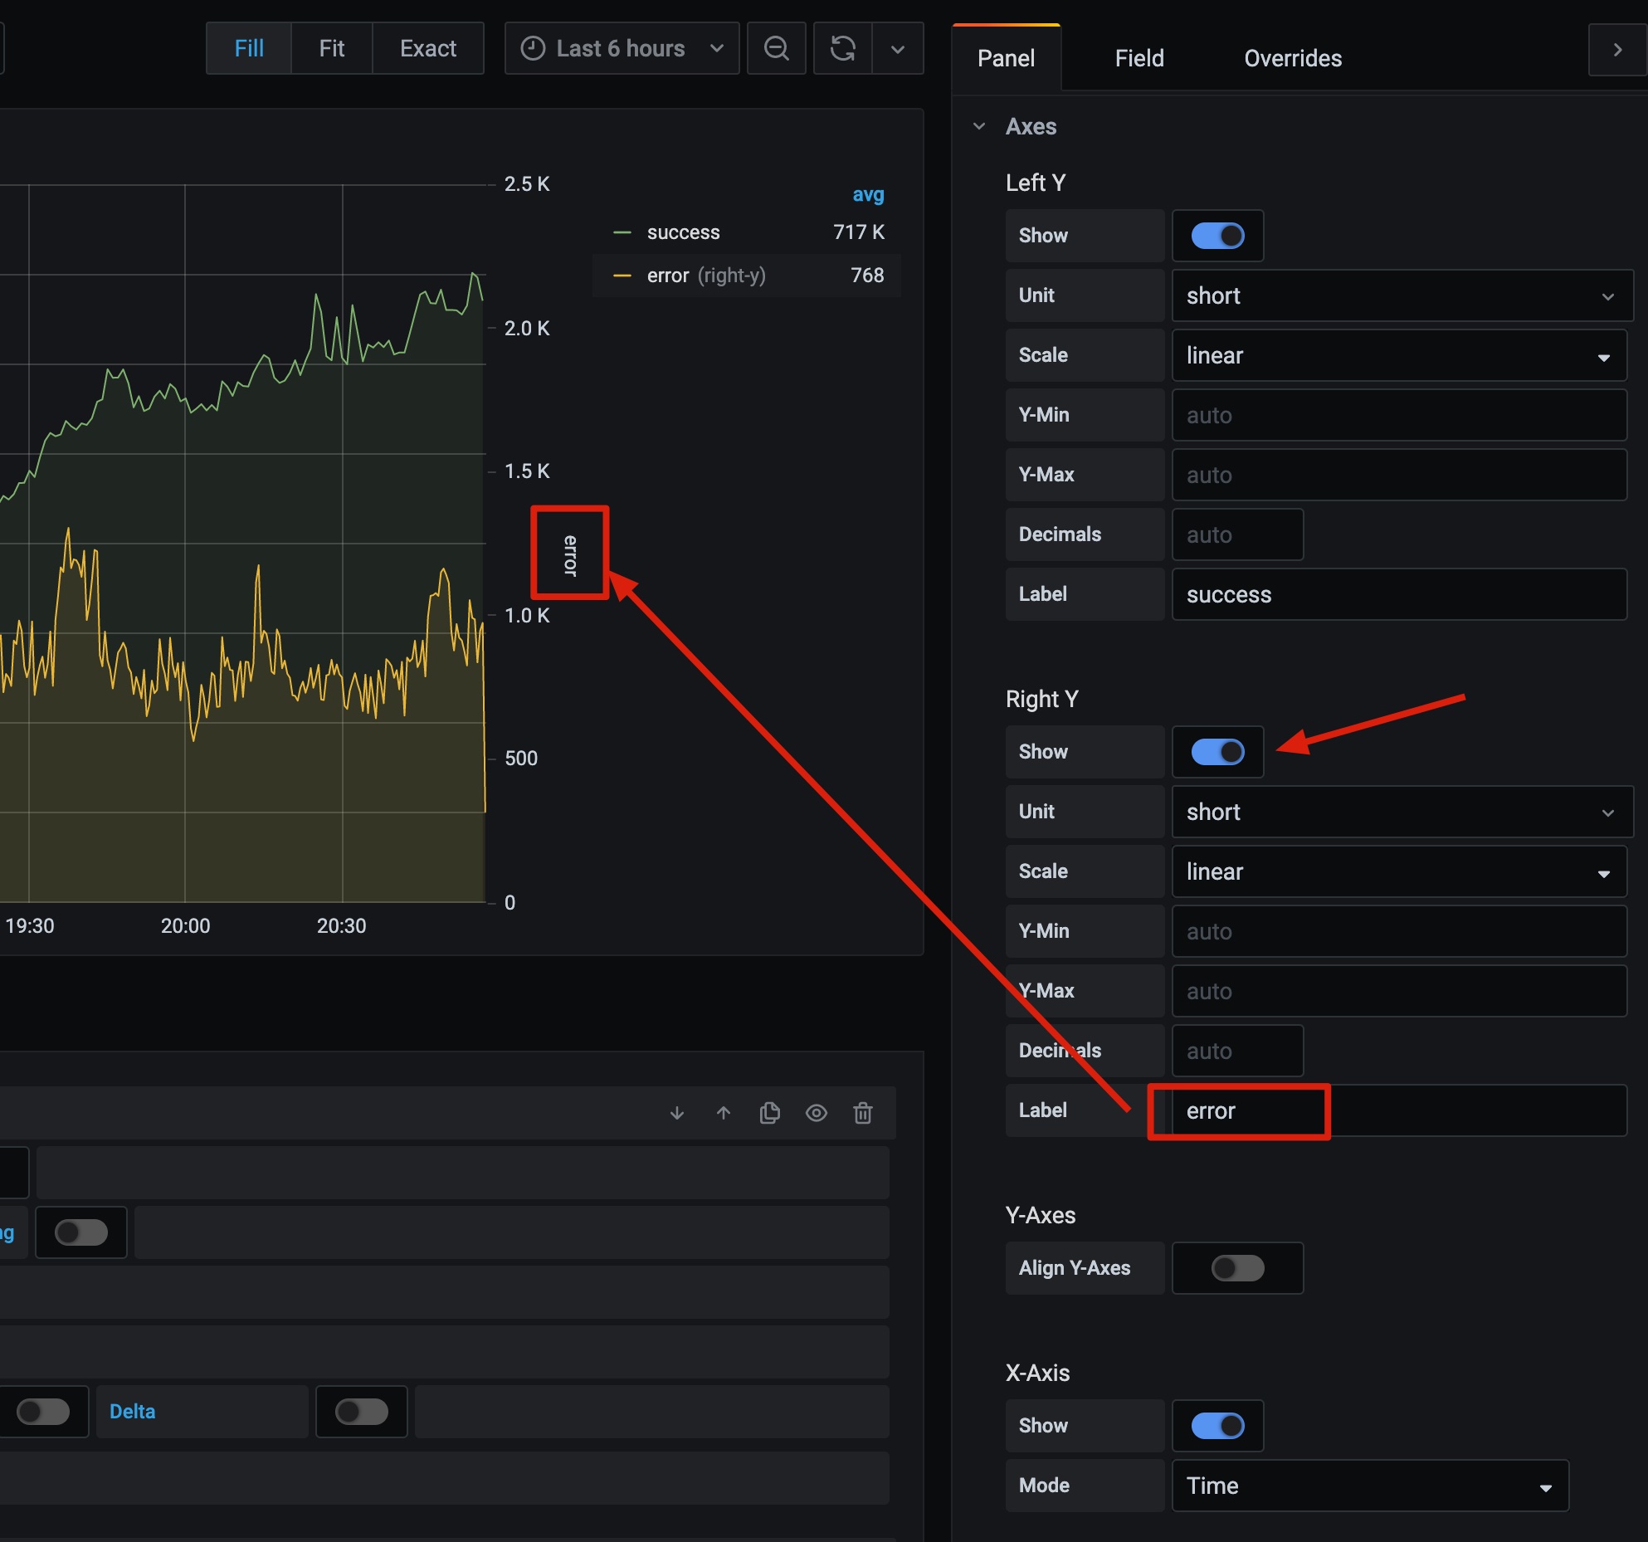Viewport: 1648px width, 1542px height.
Task: Zoom out the time range with magnifier icon
Action: pyautogui.click(x=777, y=48)
